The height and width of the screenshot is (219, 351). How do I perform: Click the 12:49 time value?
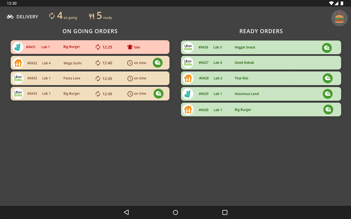(107, 94)
